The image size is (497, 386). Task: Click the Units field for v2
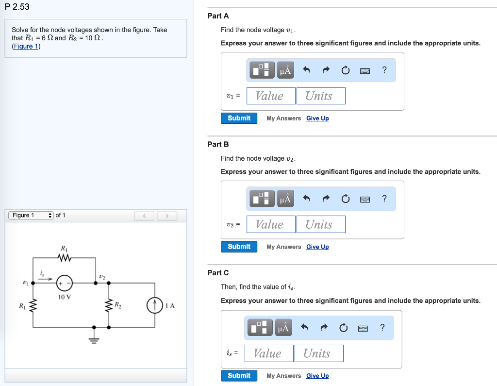tap(321, 224)
